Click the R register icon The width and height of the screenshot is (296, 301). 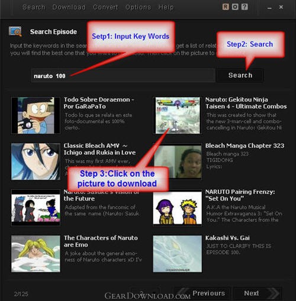tap(226, 7)
